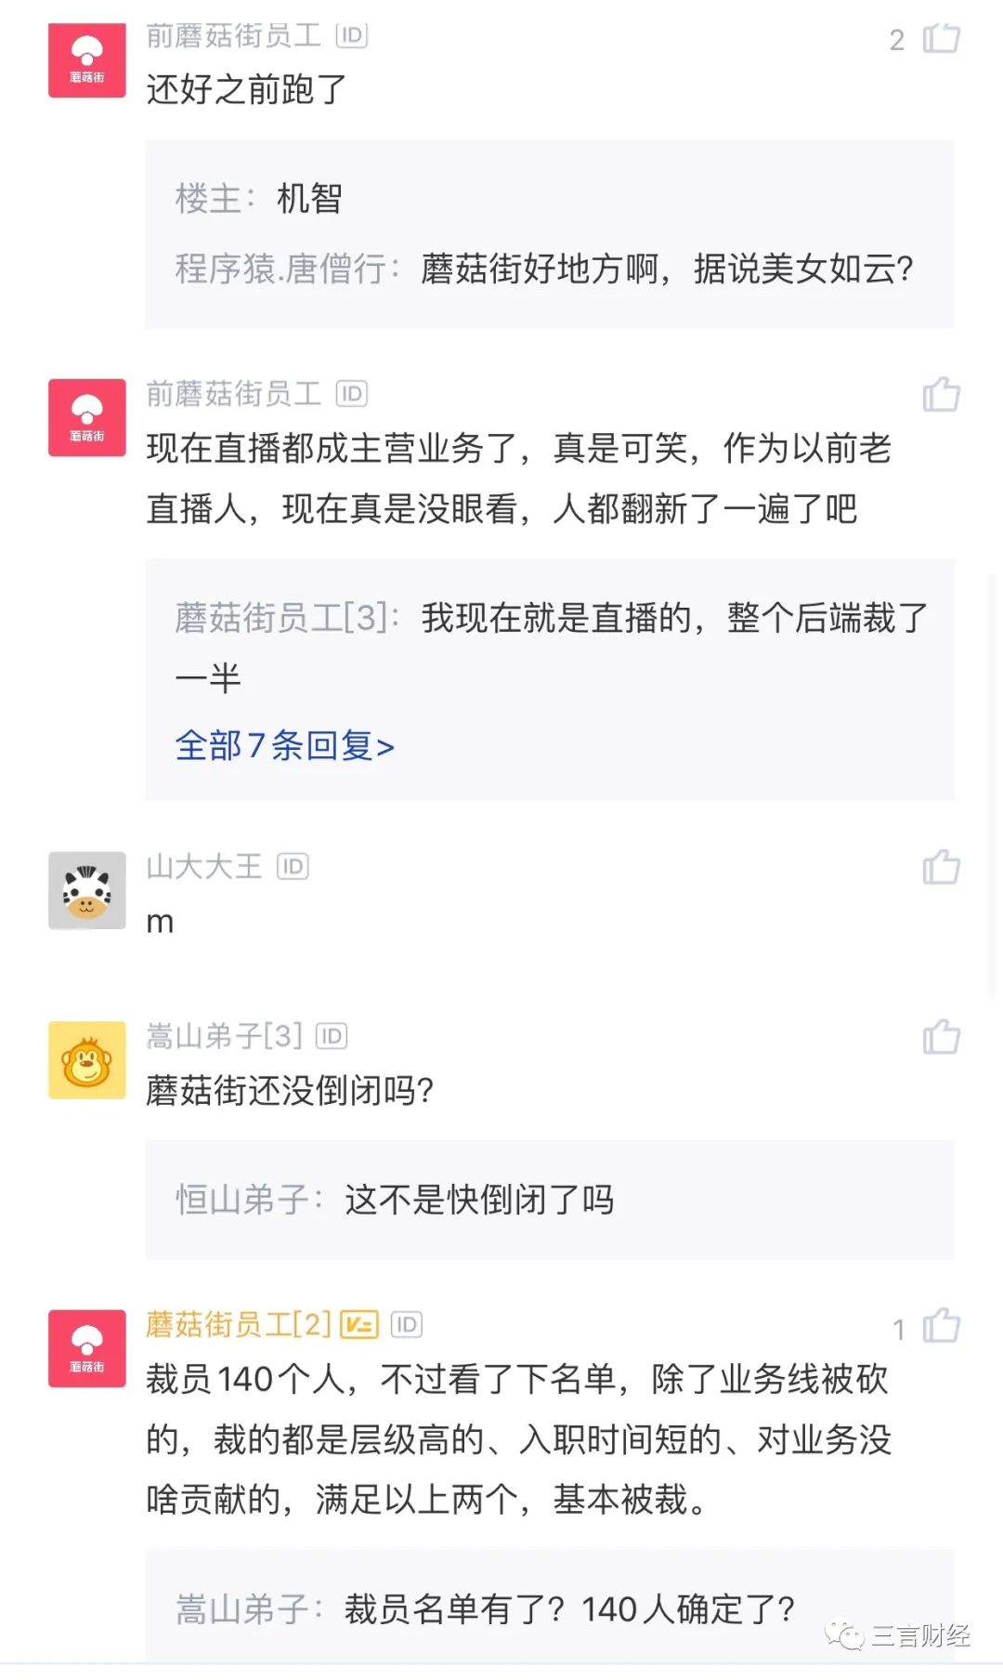1003x1680 pixels.
Task: Like the comment "蘑菇街还没倒闭吗?"
Action: click(x=940, y=1037)
